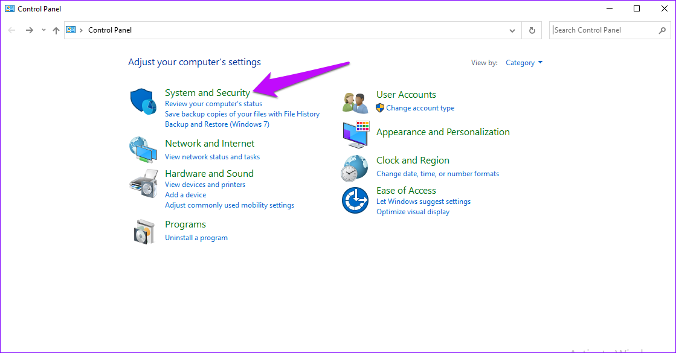Click the Add a device link
This screenshot has height=353, width=676.
click(x=185, y=195)
